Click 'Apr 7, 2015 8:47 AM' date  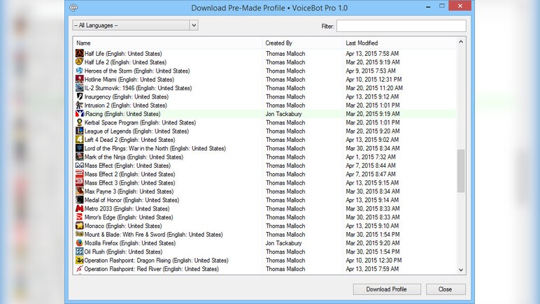pos(371,174)
